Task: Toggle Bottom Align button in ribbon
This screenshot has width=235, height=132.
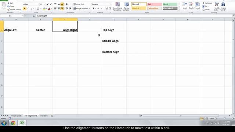Action: coord(62,4)
